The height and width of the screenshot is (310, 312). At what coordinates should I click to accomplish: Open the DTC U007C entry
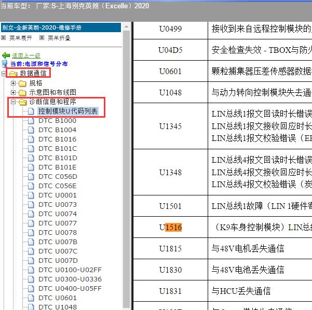click(x=58, y=251)
